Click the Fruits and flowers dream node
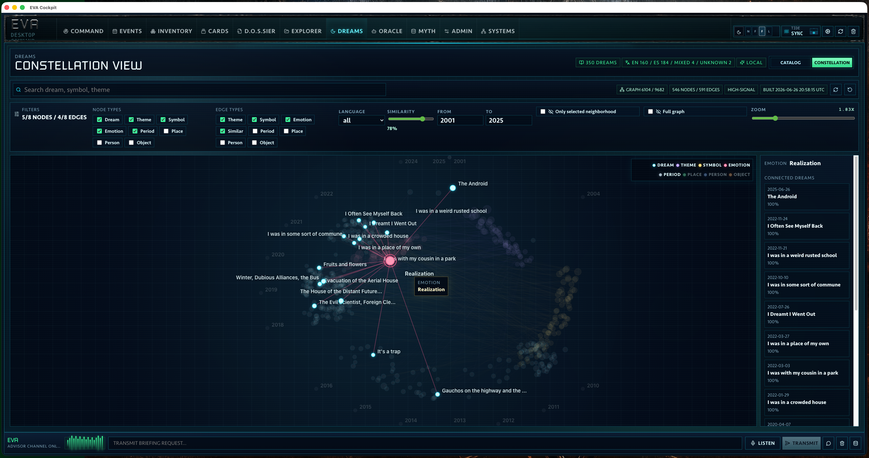This screenshot has width=869, height=458. click(x=319, y=268)
